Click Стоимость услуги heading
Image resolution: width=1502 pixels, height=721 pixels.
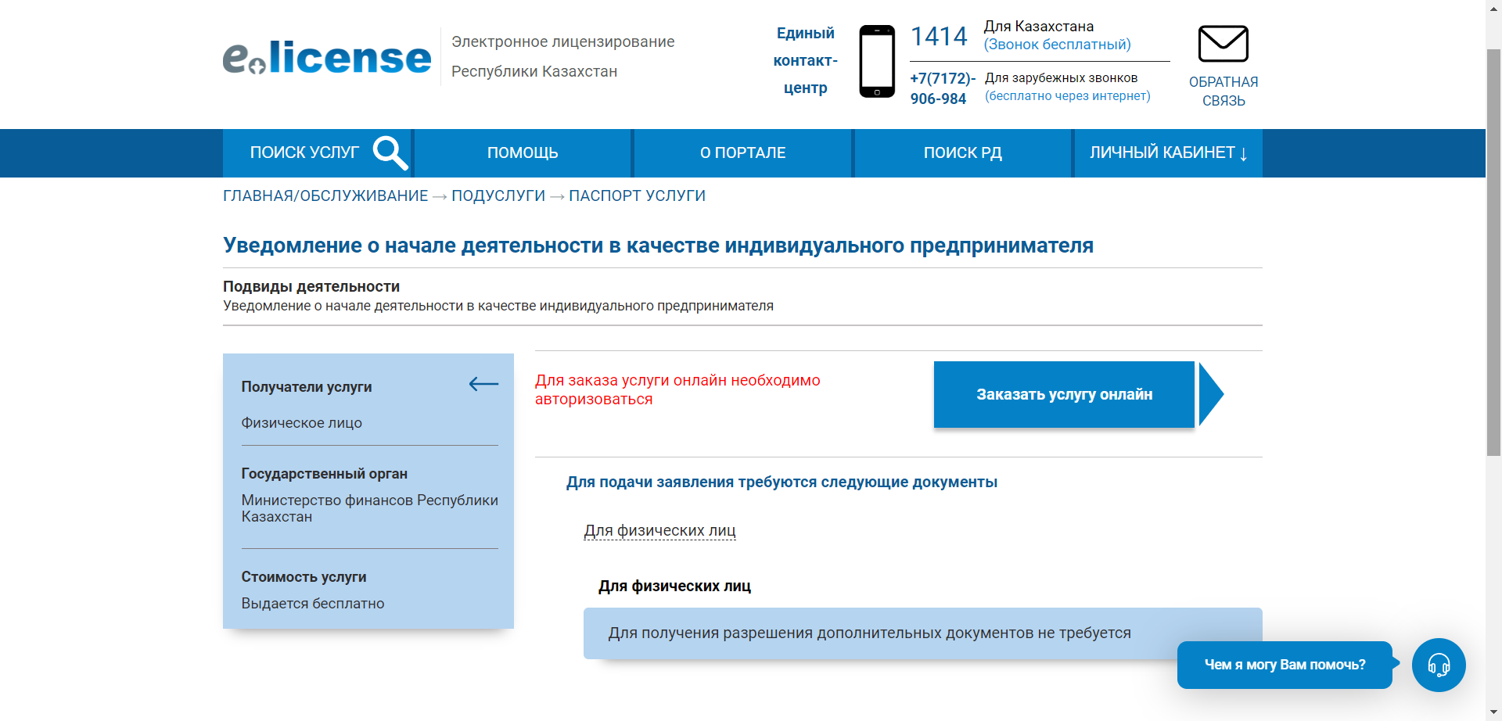[304, 577]
